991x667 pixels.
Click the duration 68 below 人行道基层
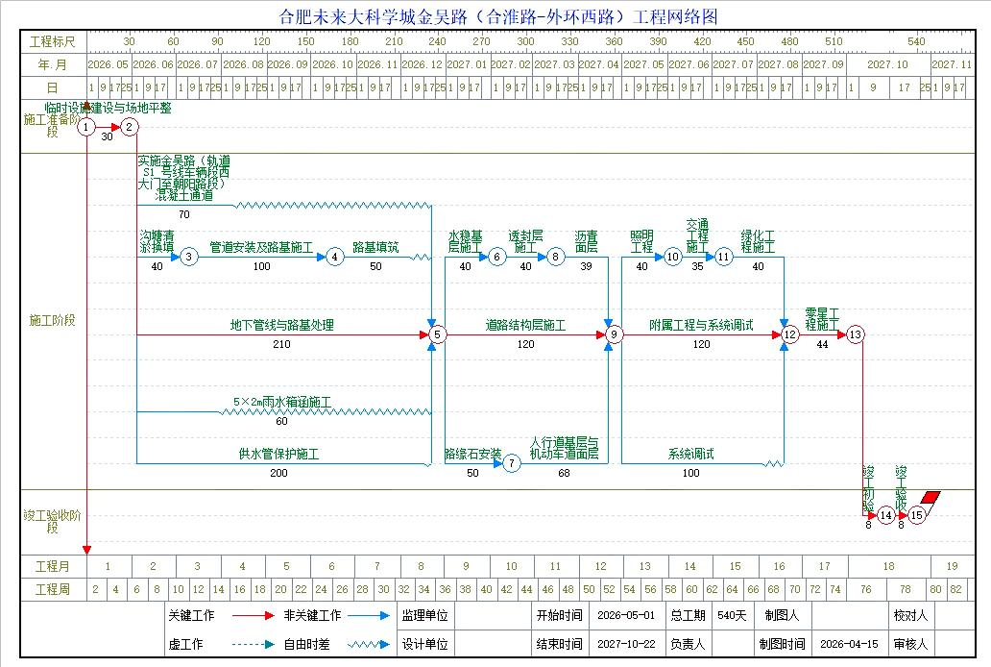tap(564, 473)
